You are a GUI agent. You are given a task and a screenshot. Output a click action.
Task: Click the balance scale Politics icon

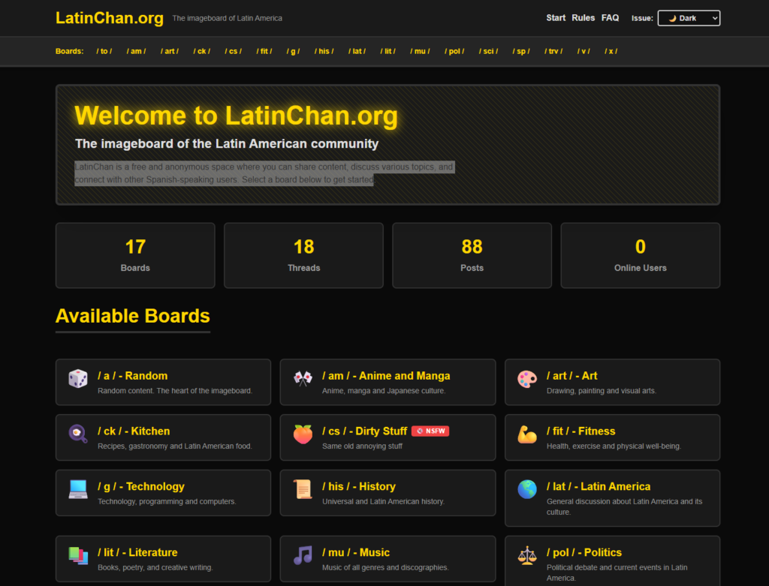[527, 555]
